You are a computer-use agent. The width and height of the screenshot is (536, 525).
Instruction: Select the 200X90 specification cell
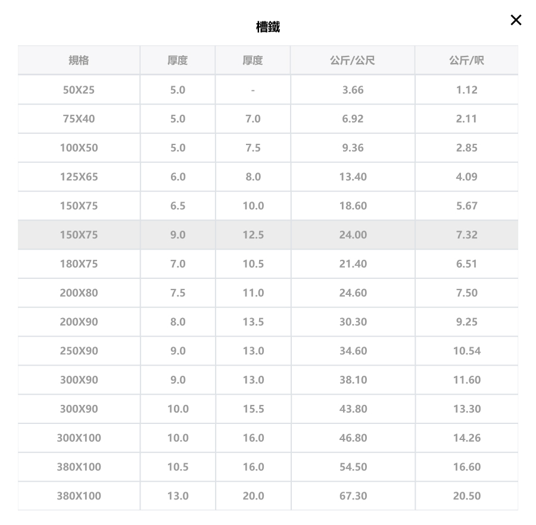tap(79, 322)
